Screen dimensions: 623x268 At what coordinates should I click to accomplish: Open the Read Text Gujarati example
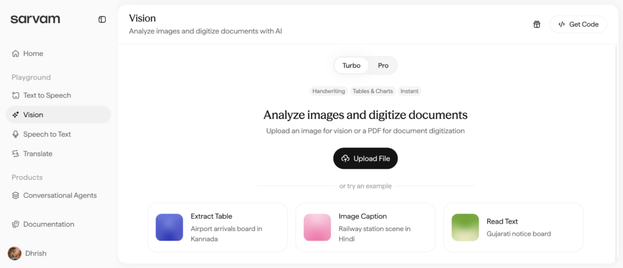513,227
